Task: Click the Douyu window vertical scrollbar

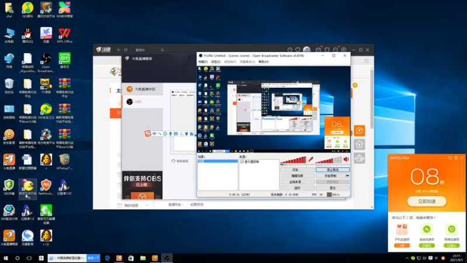Action: point(372,98)
